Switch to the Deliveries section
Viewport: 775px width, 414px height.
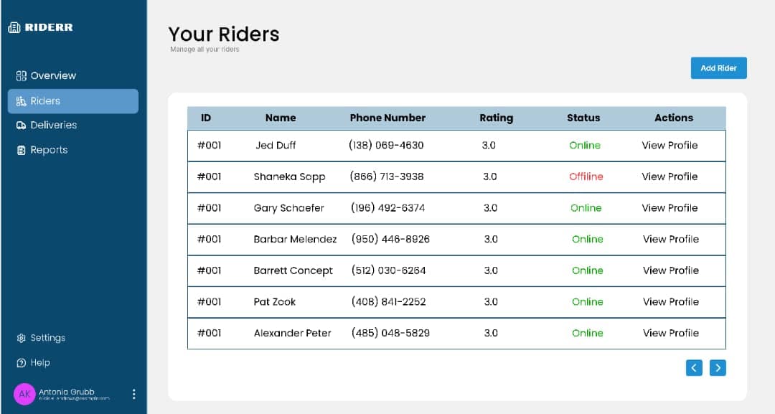pos(54,125)
